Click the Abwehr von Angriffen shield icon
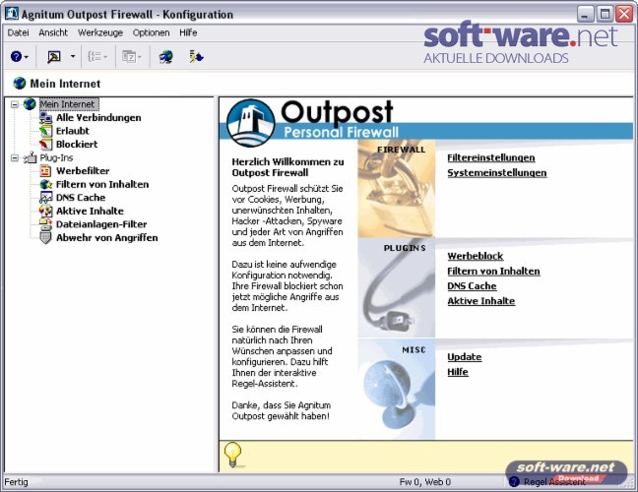This screenshot has width=638, height=492. (45, 237)
